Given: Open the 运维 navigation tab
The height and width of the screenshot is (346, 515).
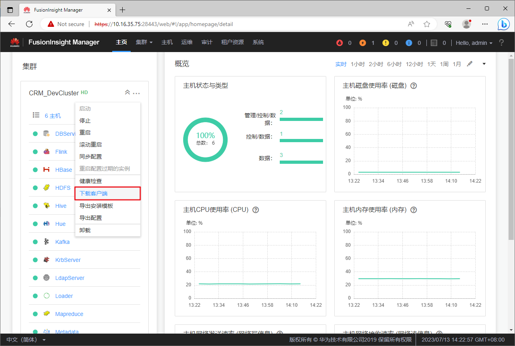Looking at the screenshot, I should point(187,42).
